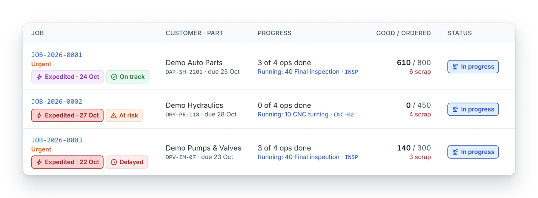Viewport: 538px width, 198px height.
Task: Click quantity 0 / 450
Action: [418, 105]
